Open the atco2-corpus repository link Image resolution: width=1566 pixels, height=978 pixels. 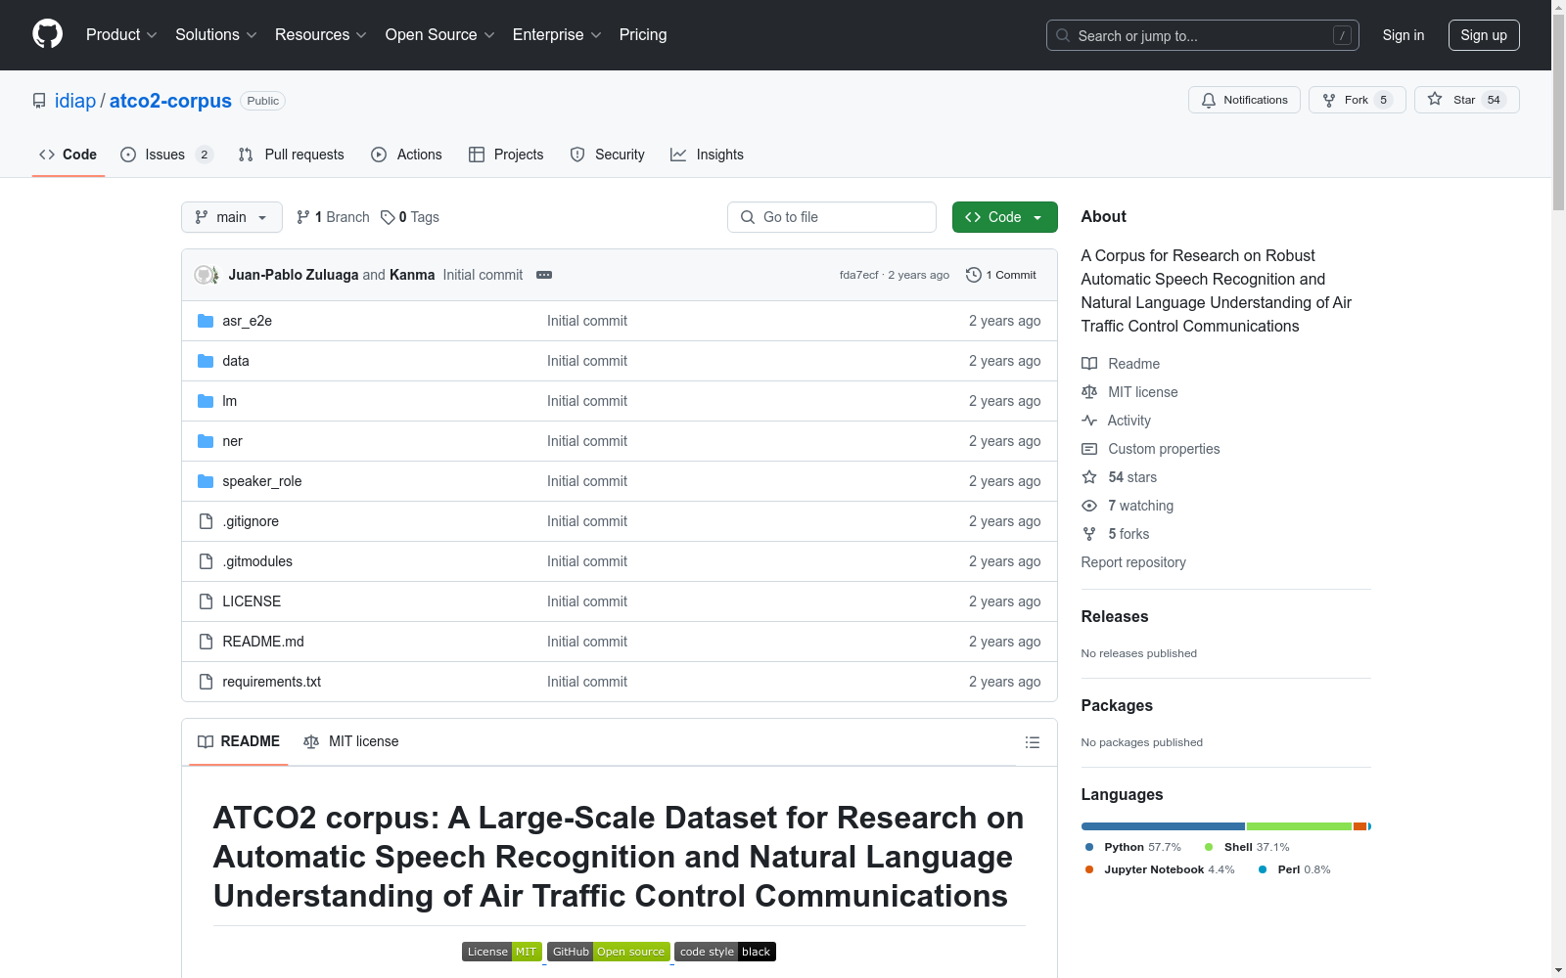coord(170,101)
